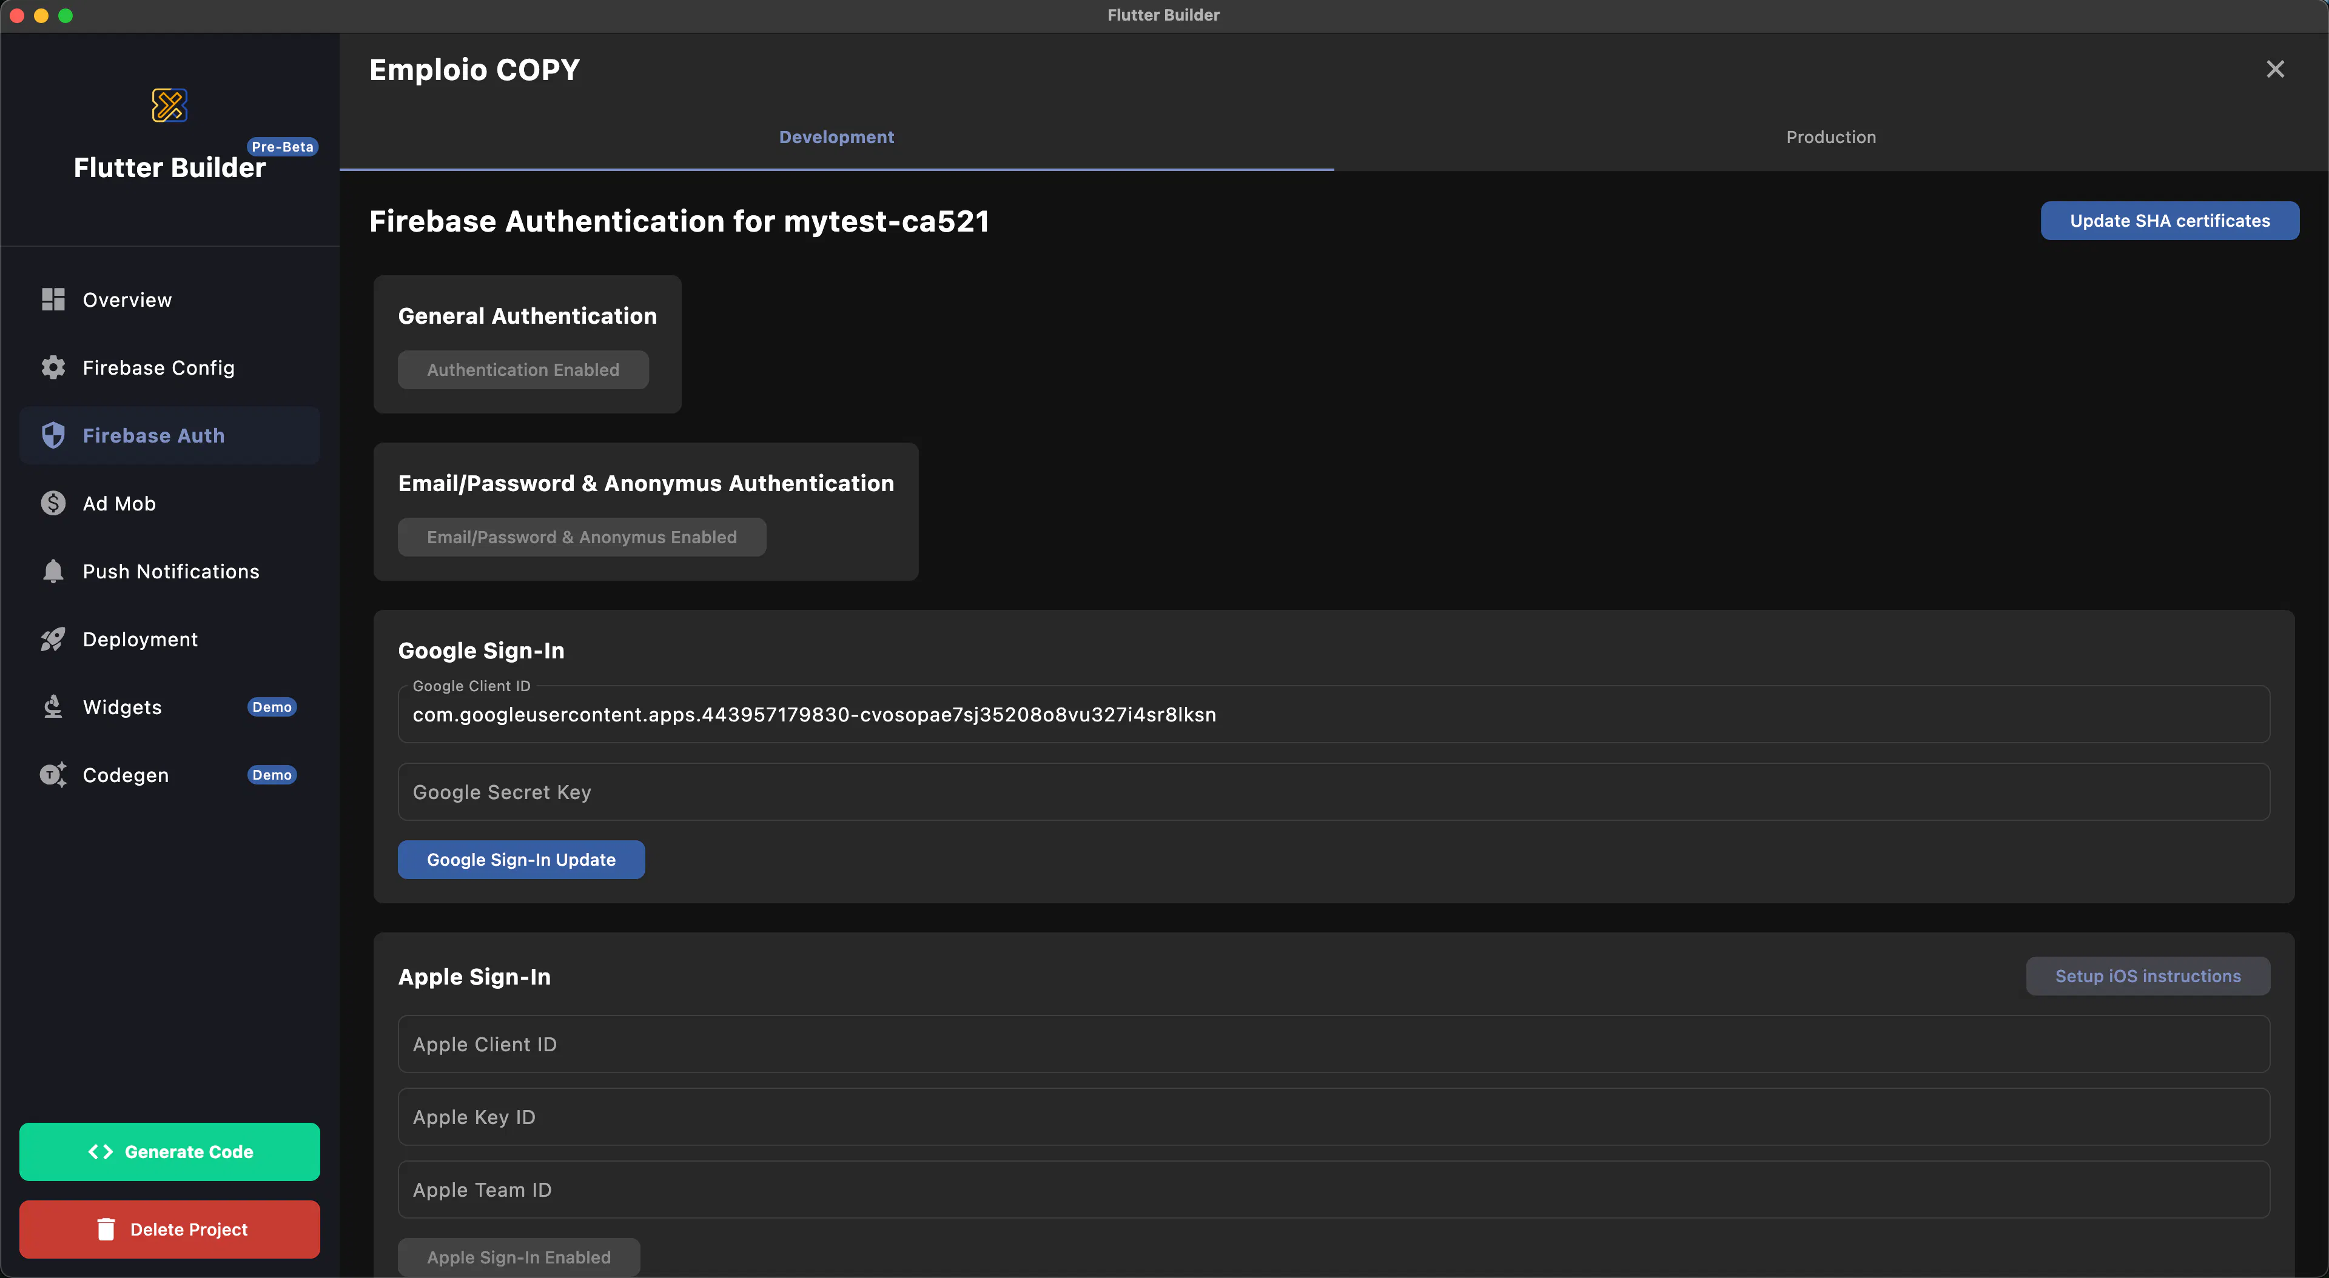Screen dimensions: 2329x1278
Task: Click the Codegen sparkle icon
Action: coord(53,775)
